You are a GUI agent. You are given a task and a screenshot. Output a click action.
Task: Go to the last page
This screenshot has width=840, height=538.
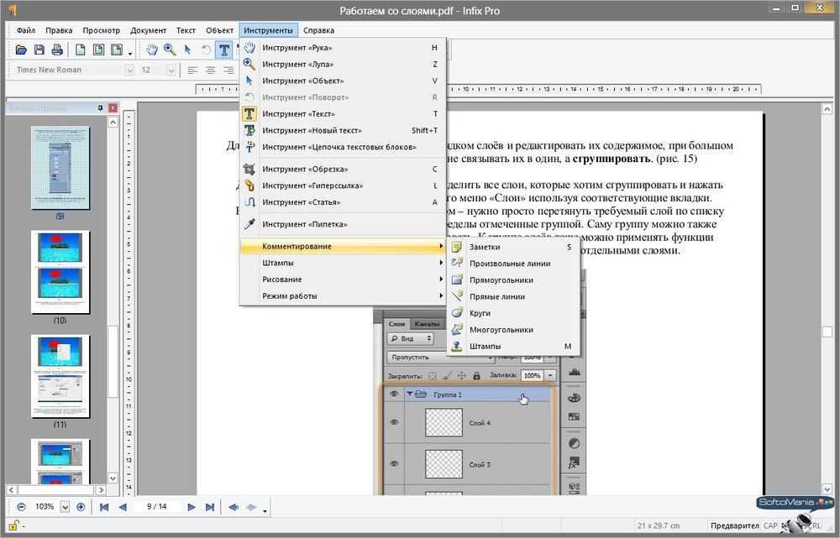click(211, 507)
